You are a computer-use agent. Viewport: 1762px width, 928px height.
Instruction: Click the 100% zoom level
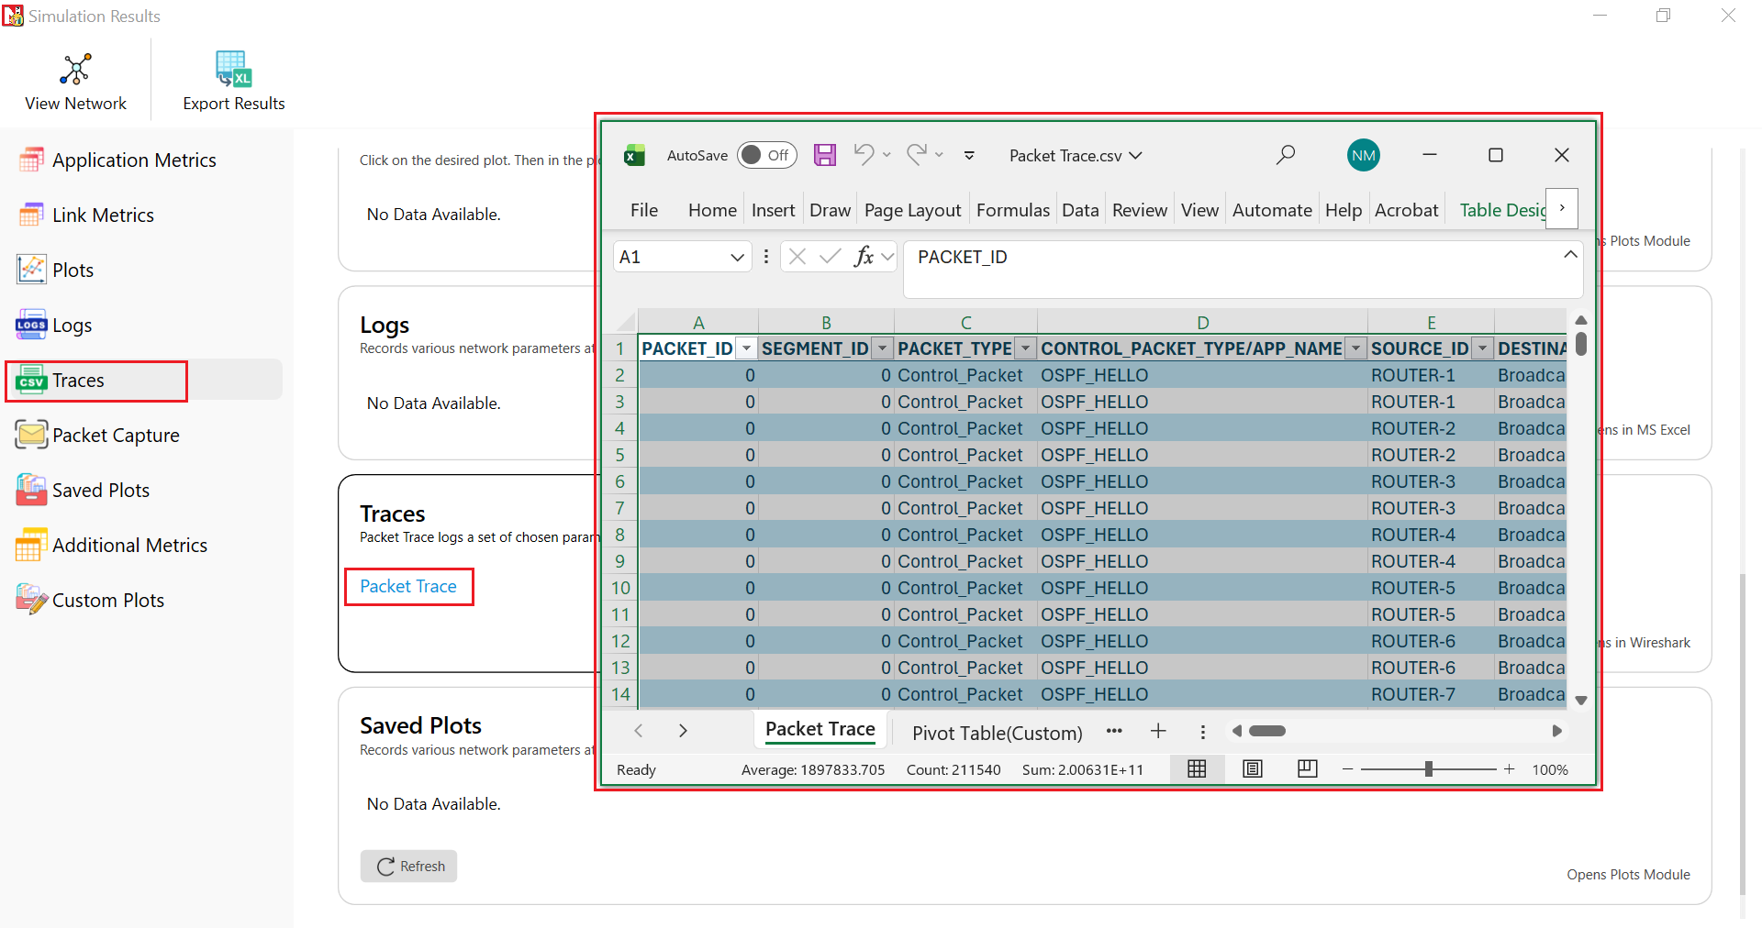pyautogui.click(x=1550, y=769)
